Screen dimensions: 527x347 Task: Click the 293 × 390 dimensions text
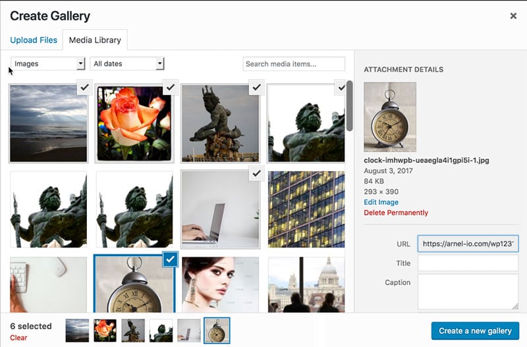(x=381, y=192)
